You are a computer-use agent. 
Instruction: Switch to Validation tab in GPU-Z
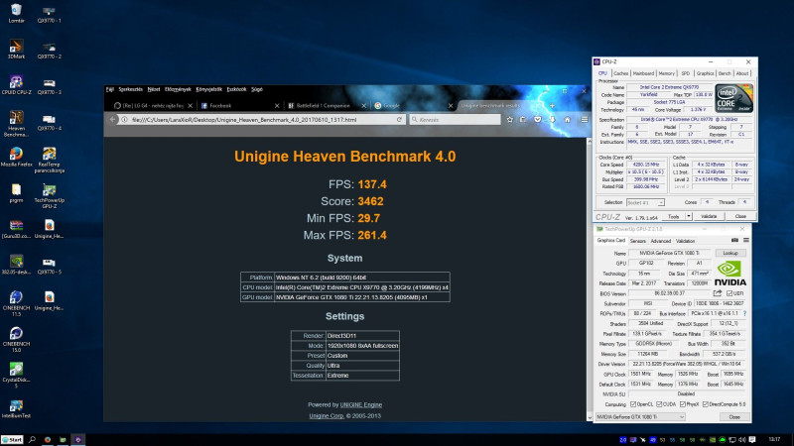pos(685,241)
